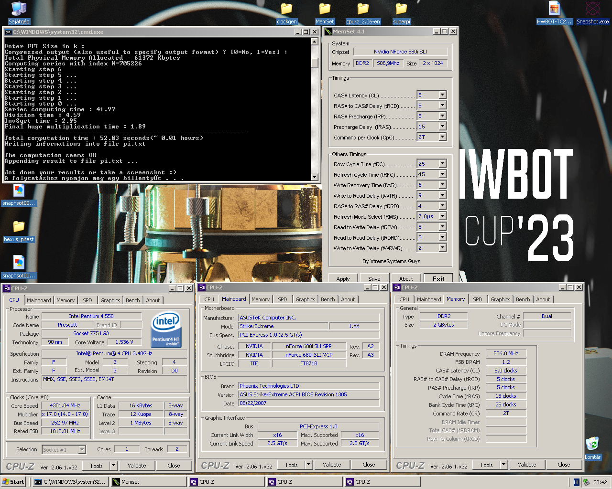Viewport: 612px width, 489px height.
Task: Open the Row Cycle Time (tRC) dropdown
Action: pos(442,164)
